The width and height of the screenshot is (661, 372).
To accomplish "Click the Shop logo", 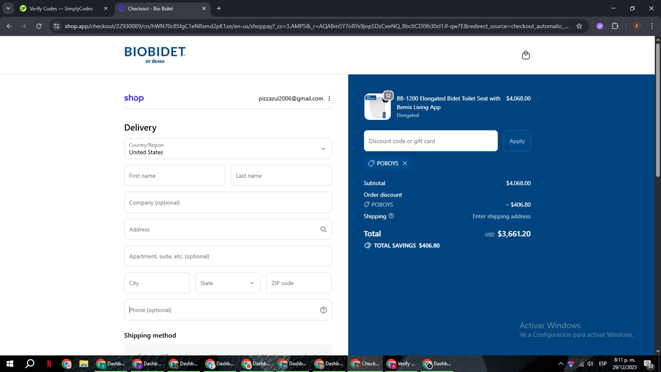I will [x=134, y=98].
